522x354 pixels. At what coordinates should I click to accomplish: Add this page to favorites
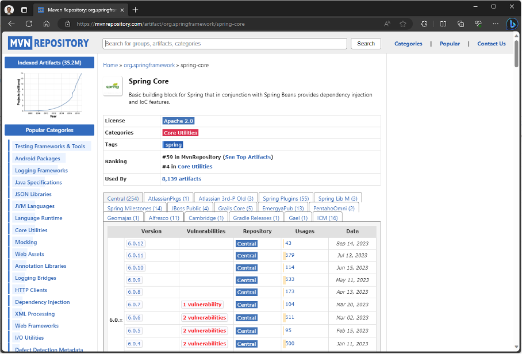click(x=403, y=24)
